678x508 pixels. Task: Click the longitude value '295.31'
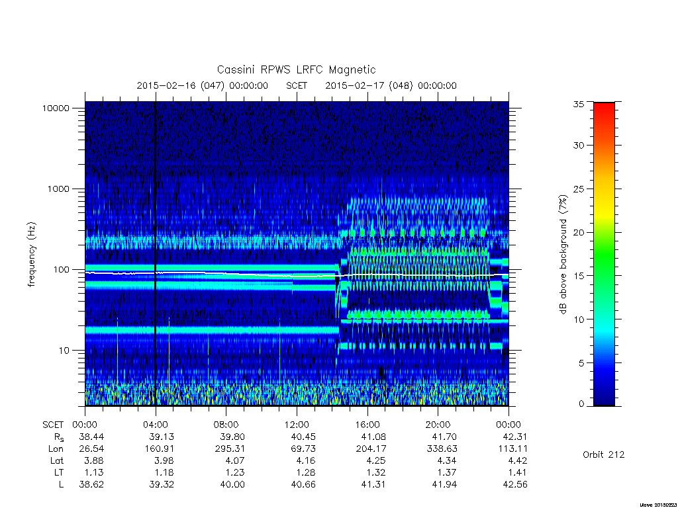(x=230, y=449)
